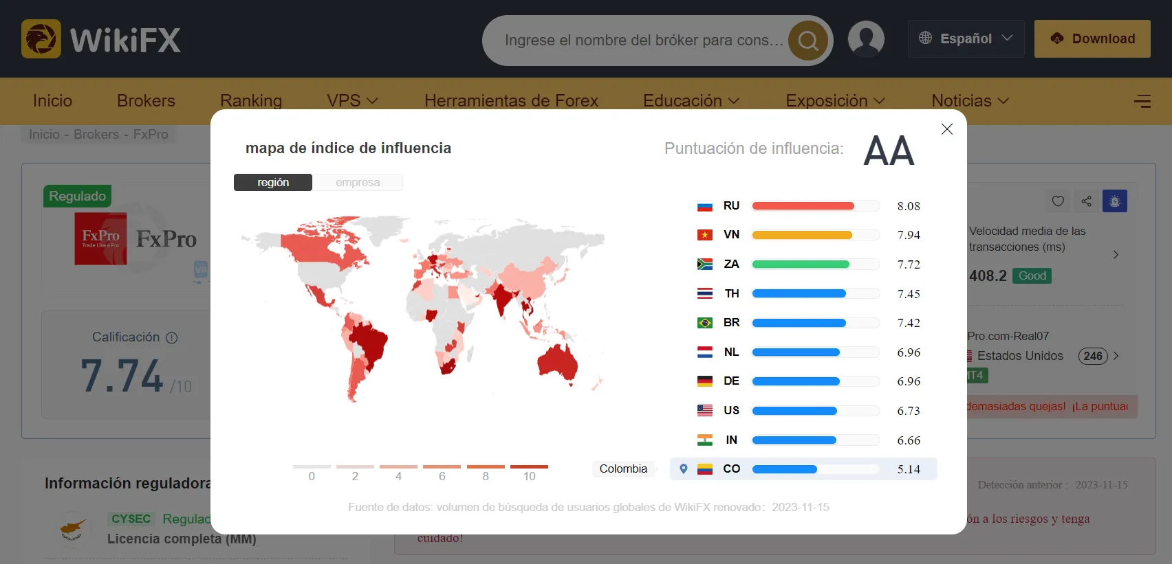Open Herramientas de Forex
Image resolution: width=1172 pixels, height=564 pixels.
(x=511, y=101)
